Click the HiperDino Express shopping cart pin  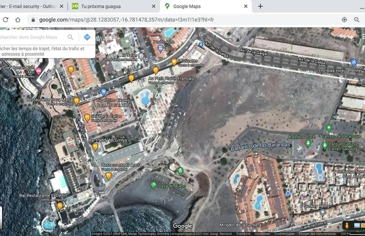(104, 92)
